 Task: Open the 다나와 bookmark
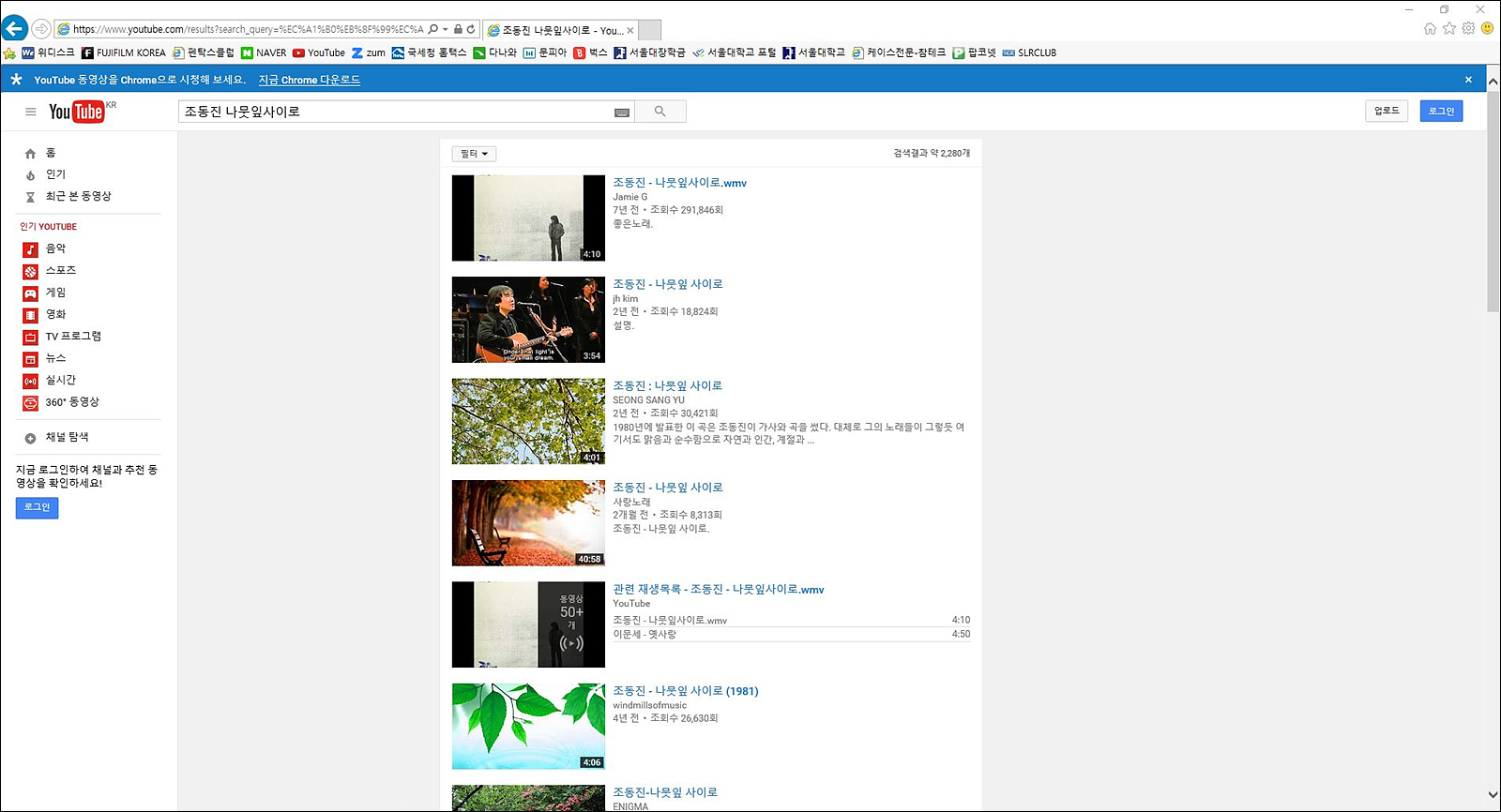494,53
